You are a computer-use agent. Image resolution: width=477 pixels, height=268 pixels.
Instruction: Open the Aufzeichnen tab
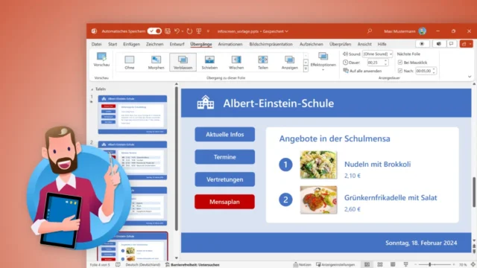click(312, 44)
